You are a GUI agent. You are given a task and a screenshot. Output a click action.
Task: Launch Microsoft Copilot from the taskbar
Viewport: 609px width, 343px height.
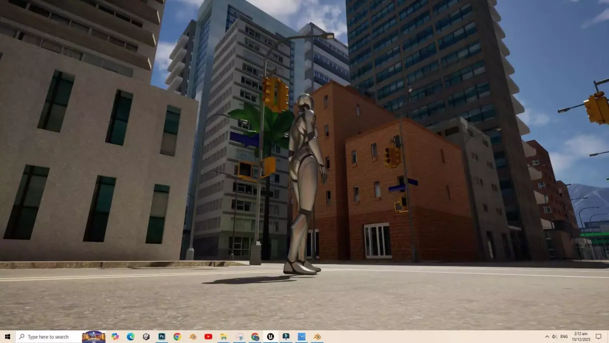(115, 337)
